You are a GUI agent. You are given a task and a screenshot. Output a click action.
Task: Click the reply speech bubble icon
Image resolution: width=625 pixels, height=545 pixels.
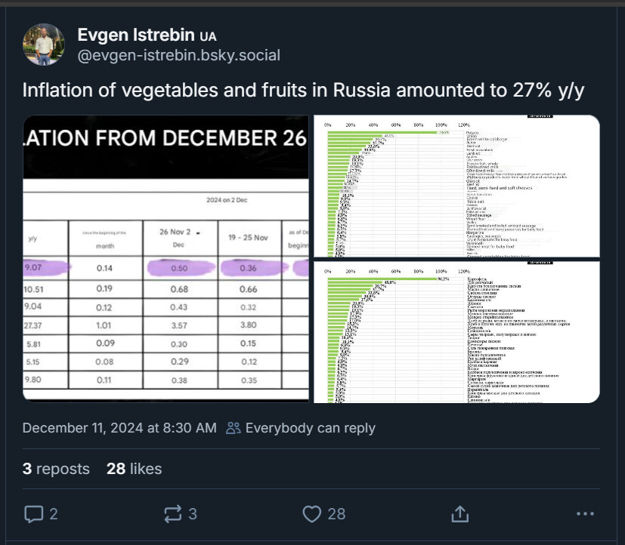[x=34, y=514]
